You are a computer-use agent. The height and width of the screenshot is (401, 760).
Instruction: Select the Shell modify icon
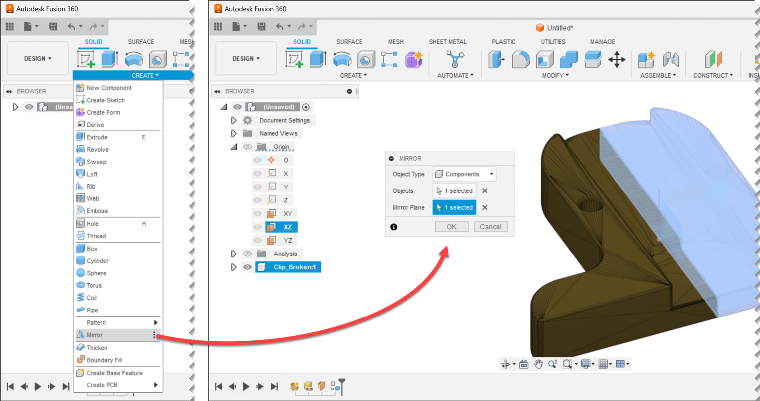point(544,59)
